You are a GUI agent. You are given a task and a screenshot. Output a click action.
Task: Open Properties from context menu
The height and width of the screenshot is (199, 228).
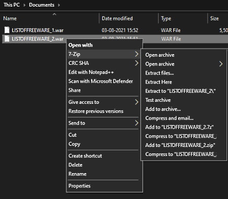(80, 186)
